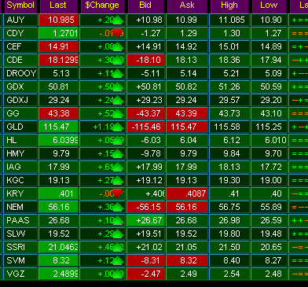The height and width of the screenshot is (287, 308).
Task: Click NEM ask value 56.16
Action: click(187, 207)
